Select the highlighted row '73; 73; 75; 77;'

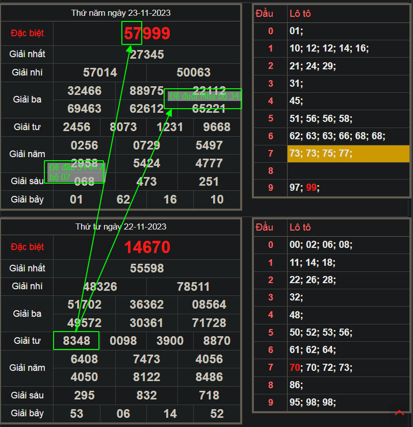tap(348, 154)
